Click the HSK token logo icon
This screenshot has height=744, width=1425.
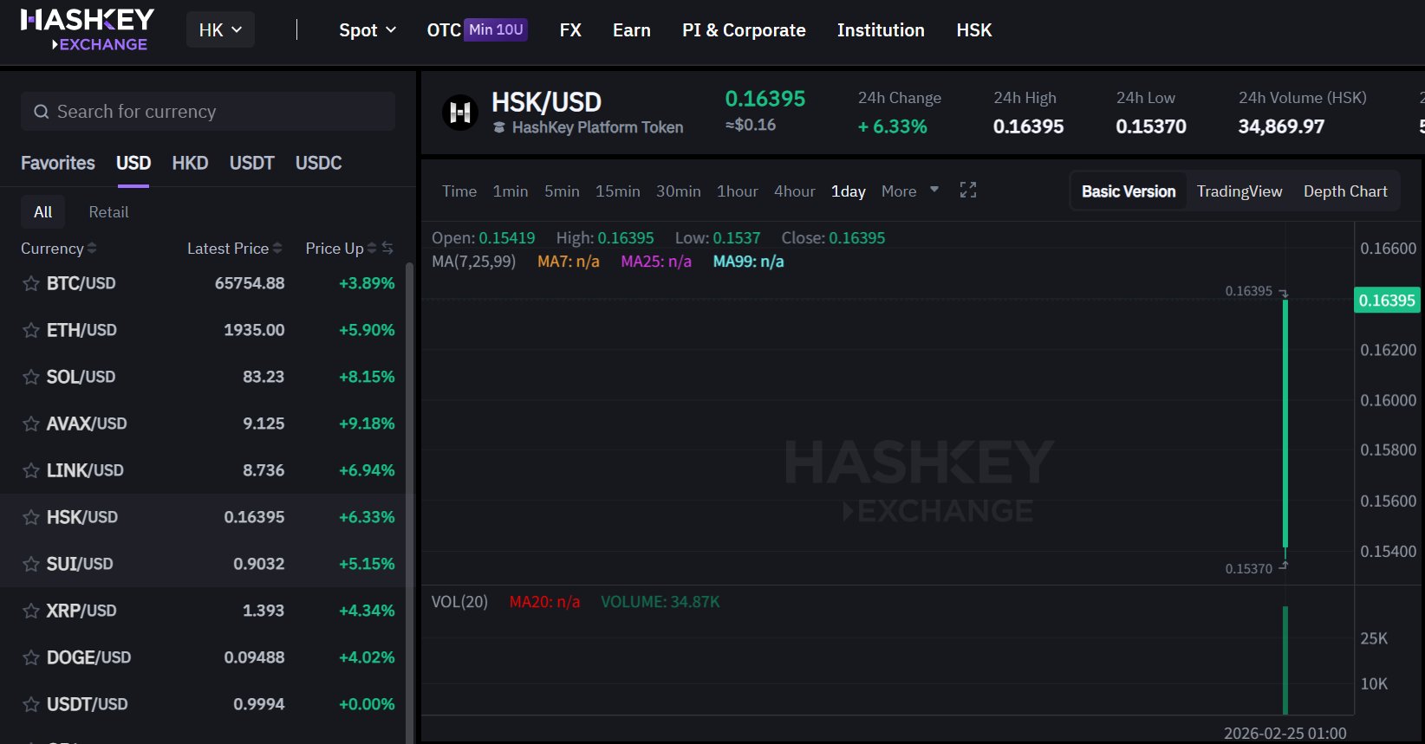point(460,113)
